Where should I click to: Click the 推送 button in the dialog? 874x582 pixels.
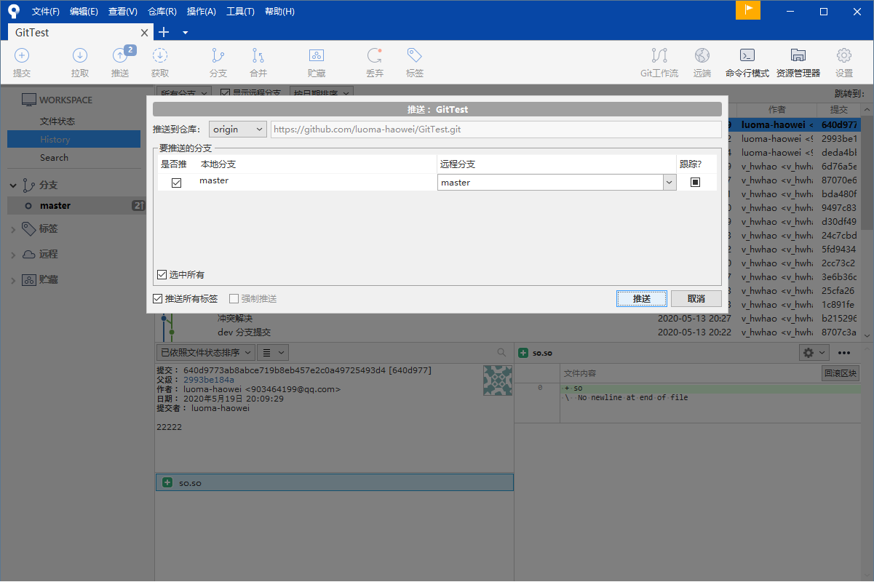pyautogui.click(x=641, y=298)
